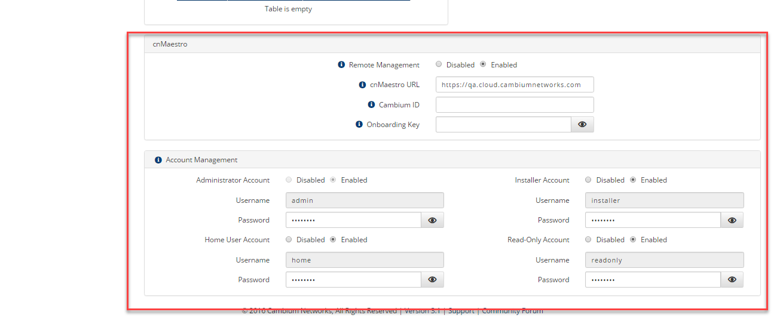783x321 pixels.
Task: Click the Home User password field
Action: [354, 280]
